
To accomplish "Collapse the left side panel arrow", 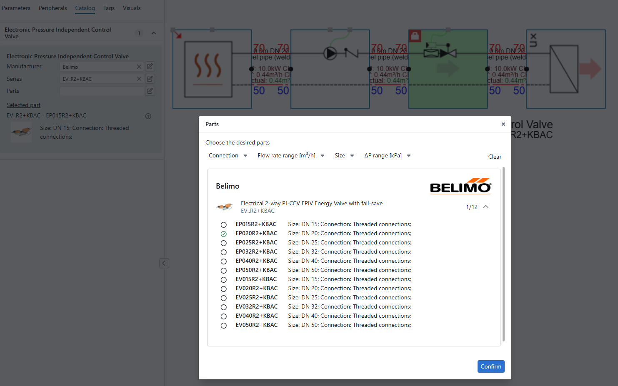I will tap(164, 263).
